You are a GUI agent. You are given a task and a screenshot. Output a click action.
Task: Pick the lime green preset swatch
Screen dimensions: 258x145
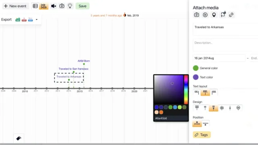180,108
